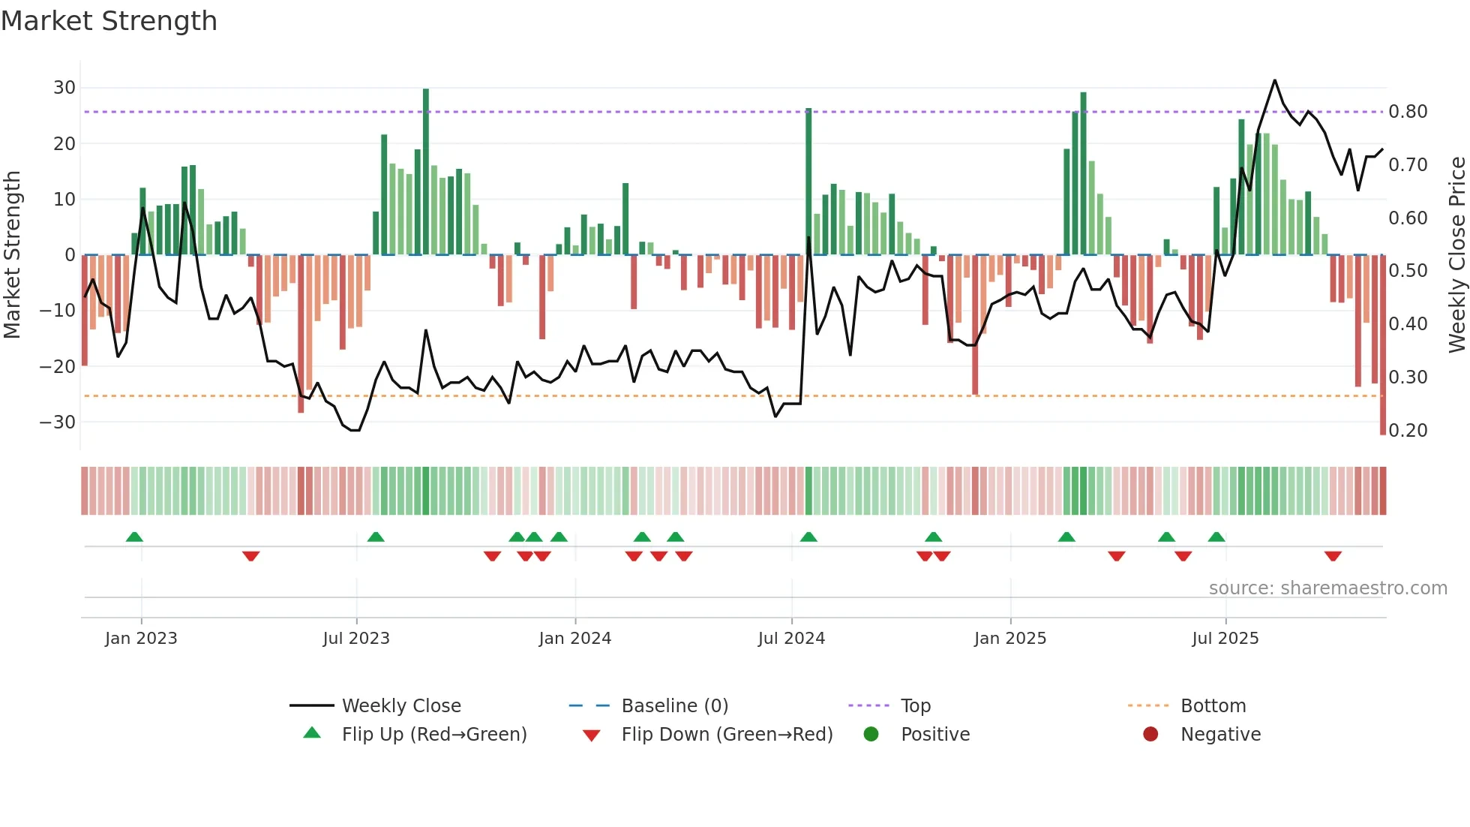Screen dimensions: 1470x827
Task: Click the black Weekly Close line legend icon
Action: tap(311, 705)
